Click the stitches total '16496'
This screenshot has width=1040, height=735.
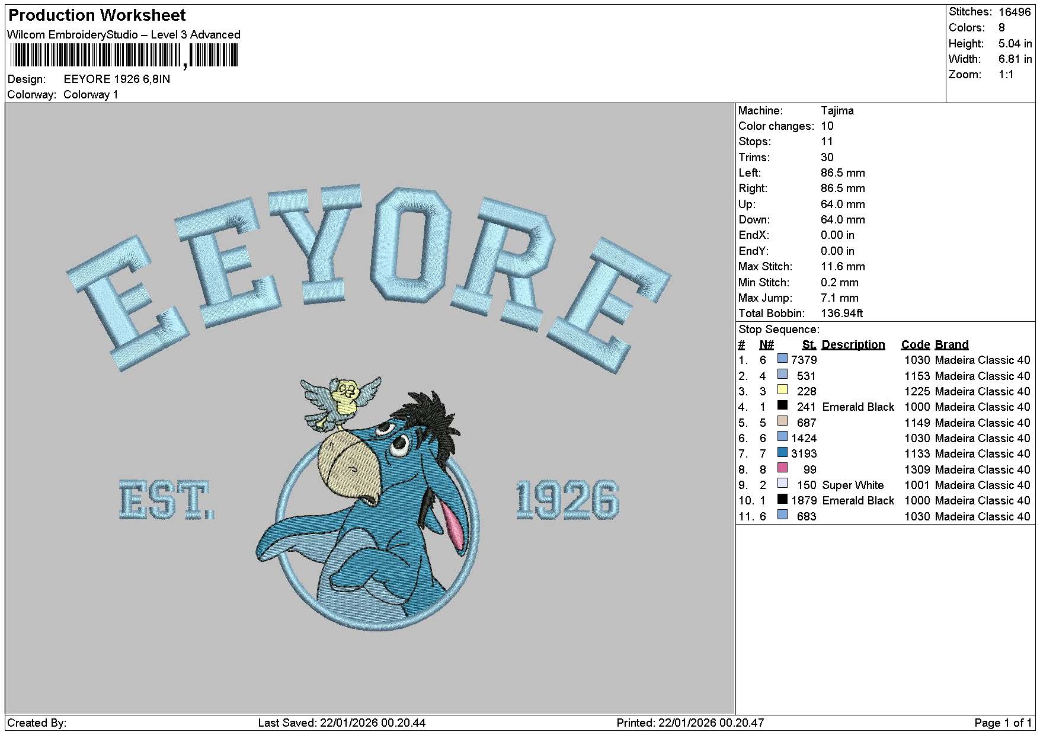1015,12
